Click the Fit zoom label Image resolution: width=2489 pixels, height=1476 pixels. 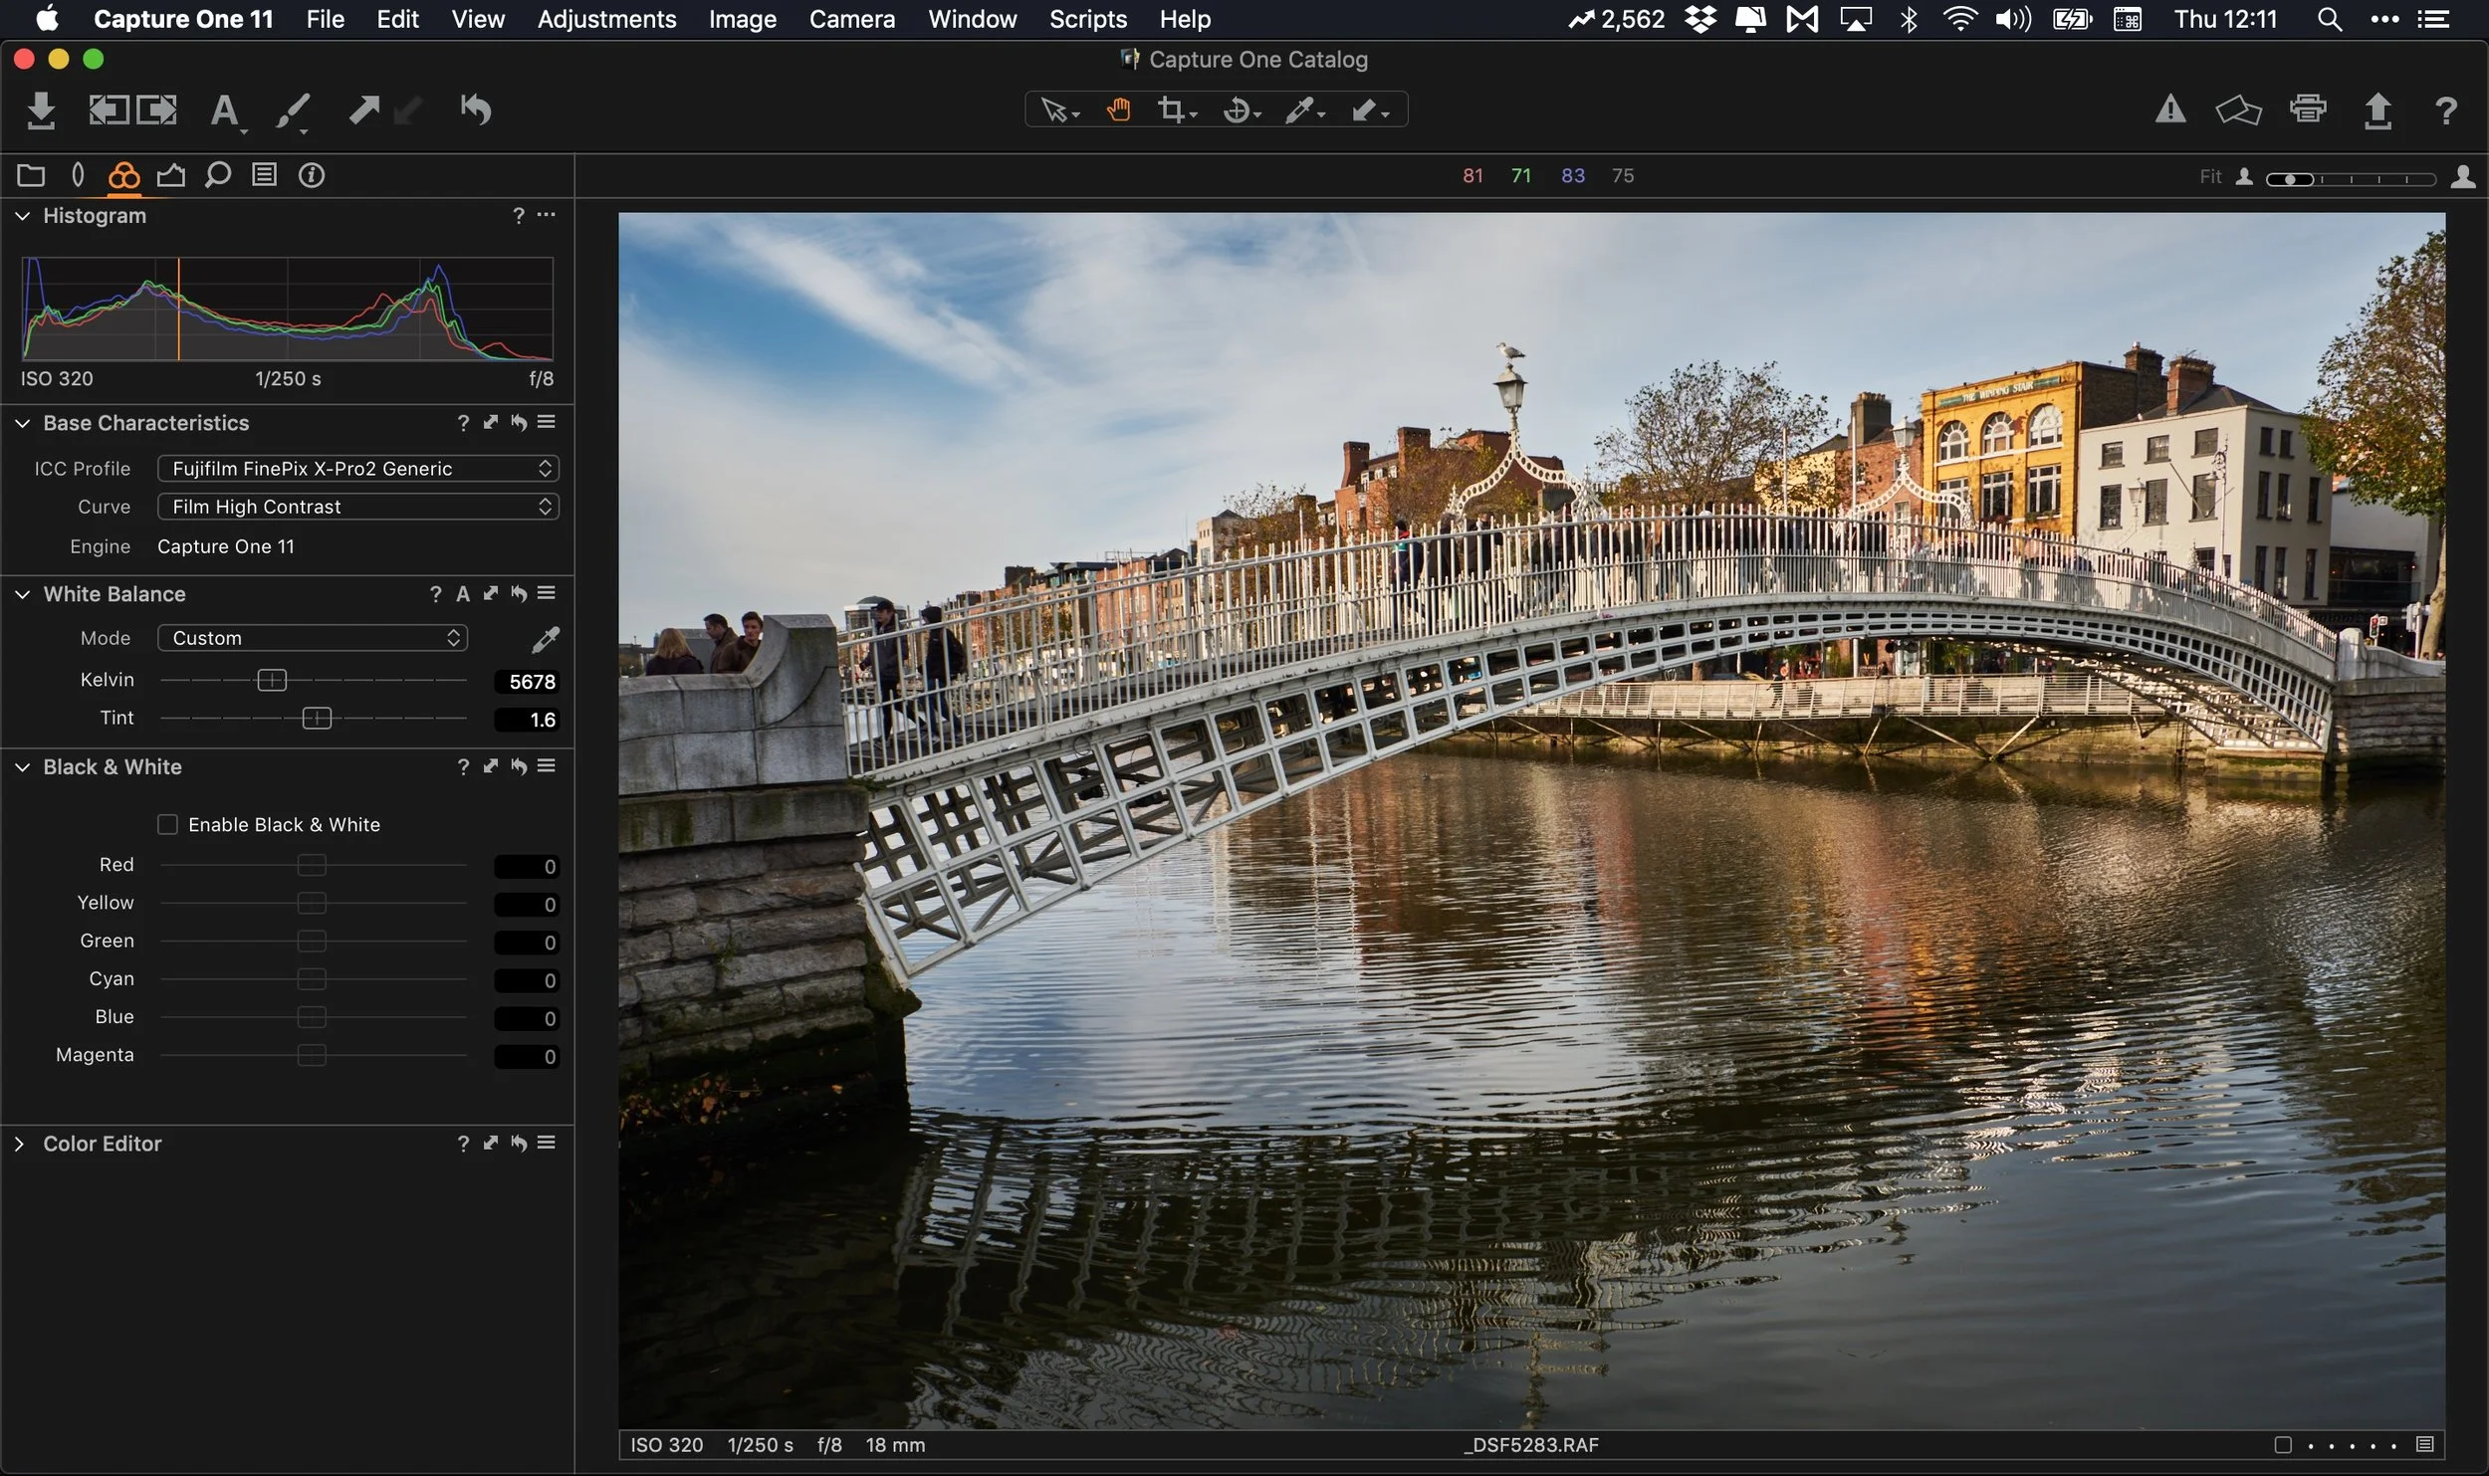(x=2209, y=177)
